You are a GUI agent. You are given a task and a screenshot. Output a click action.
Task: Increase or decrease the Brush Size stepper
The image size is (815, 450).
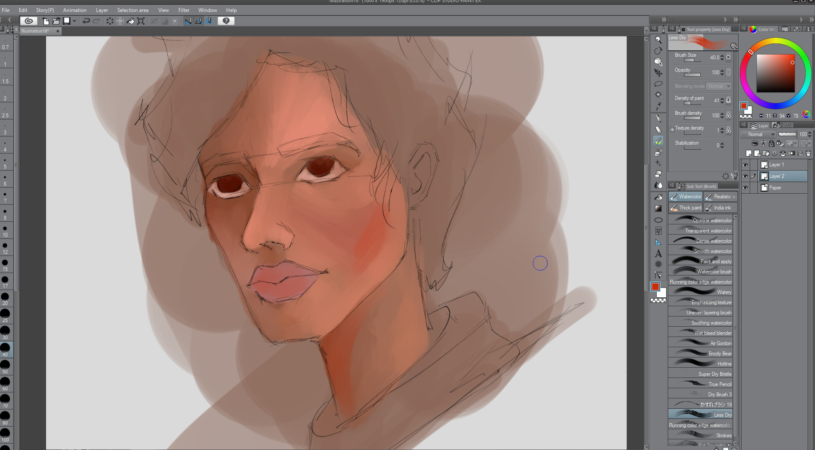[x=722, y=58]
